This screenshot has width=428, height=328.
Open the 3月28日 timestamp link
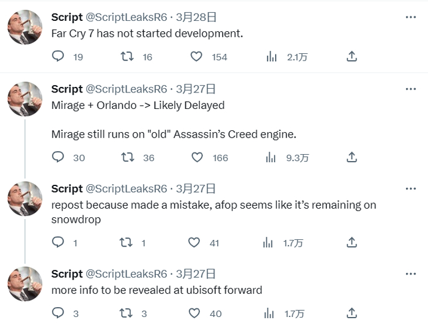coord(196,17)
